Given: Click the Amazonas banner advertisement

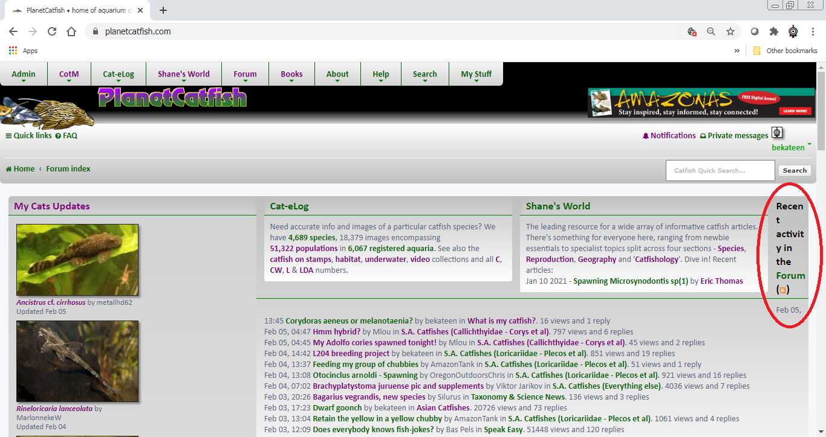Looking at the screenshot, I should point(701,103).
